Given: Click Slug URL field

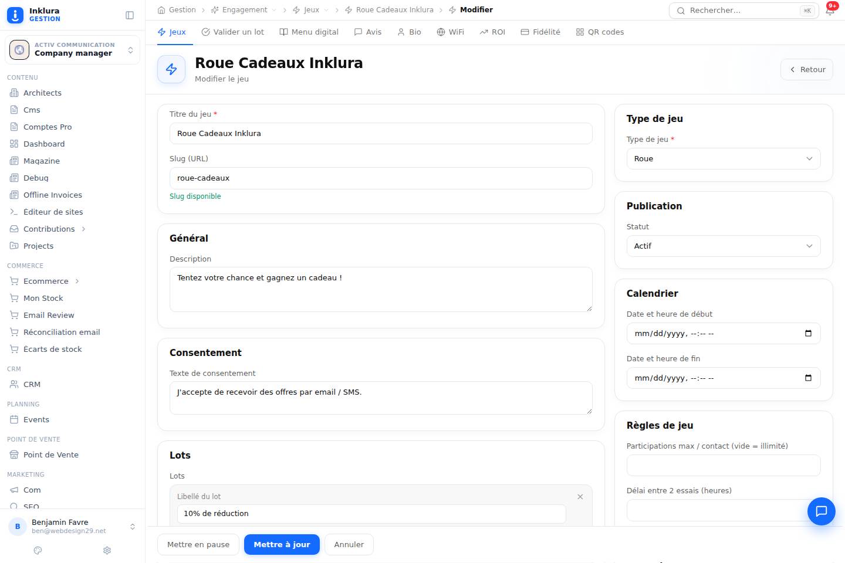Looking at the screenshot, I should [381, 178].
